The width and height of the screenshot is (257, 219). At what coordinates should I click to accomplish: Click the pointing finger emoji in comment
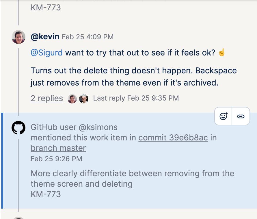pyautogui.click(x=221, y=53)
